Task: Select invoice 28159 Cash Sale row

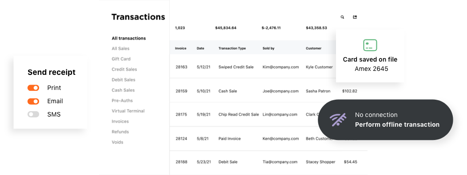Action: (268, 91)
